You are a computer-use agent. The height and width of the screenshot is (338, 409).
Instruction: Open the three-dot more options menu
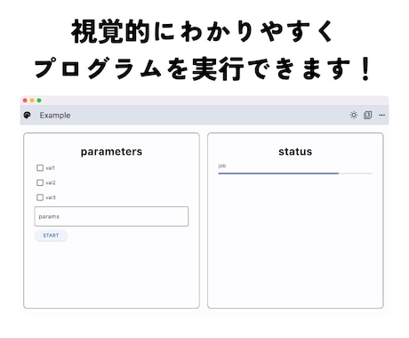(x=381, y=115)
